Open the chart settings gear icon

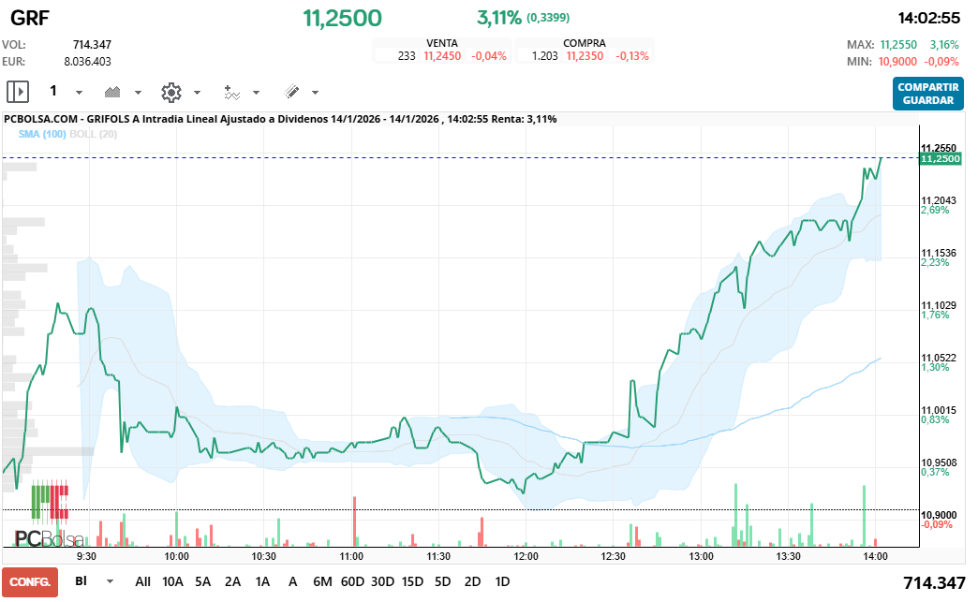click(x=170, y=92)
